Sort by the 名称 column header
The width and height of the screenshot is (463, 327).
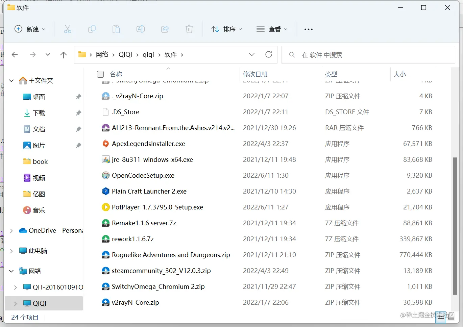tap(116, 74)
